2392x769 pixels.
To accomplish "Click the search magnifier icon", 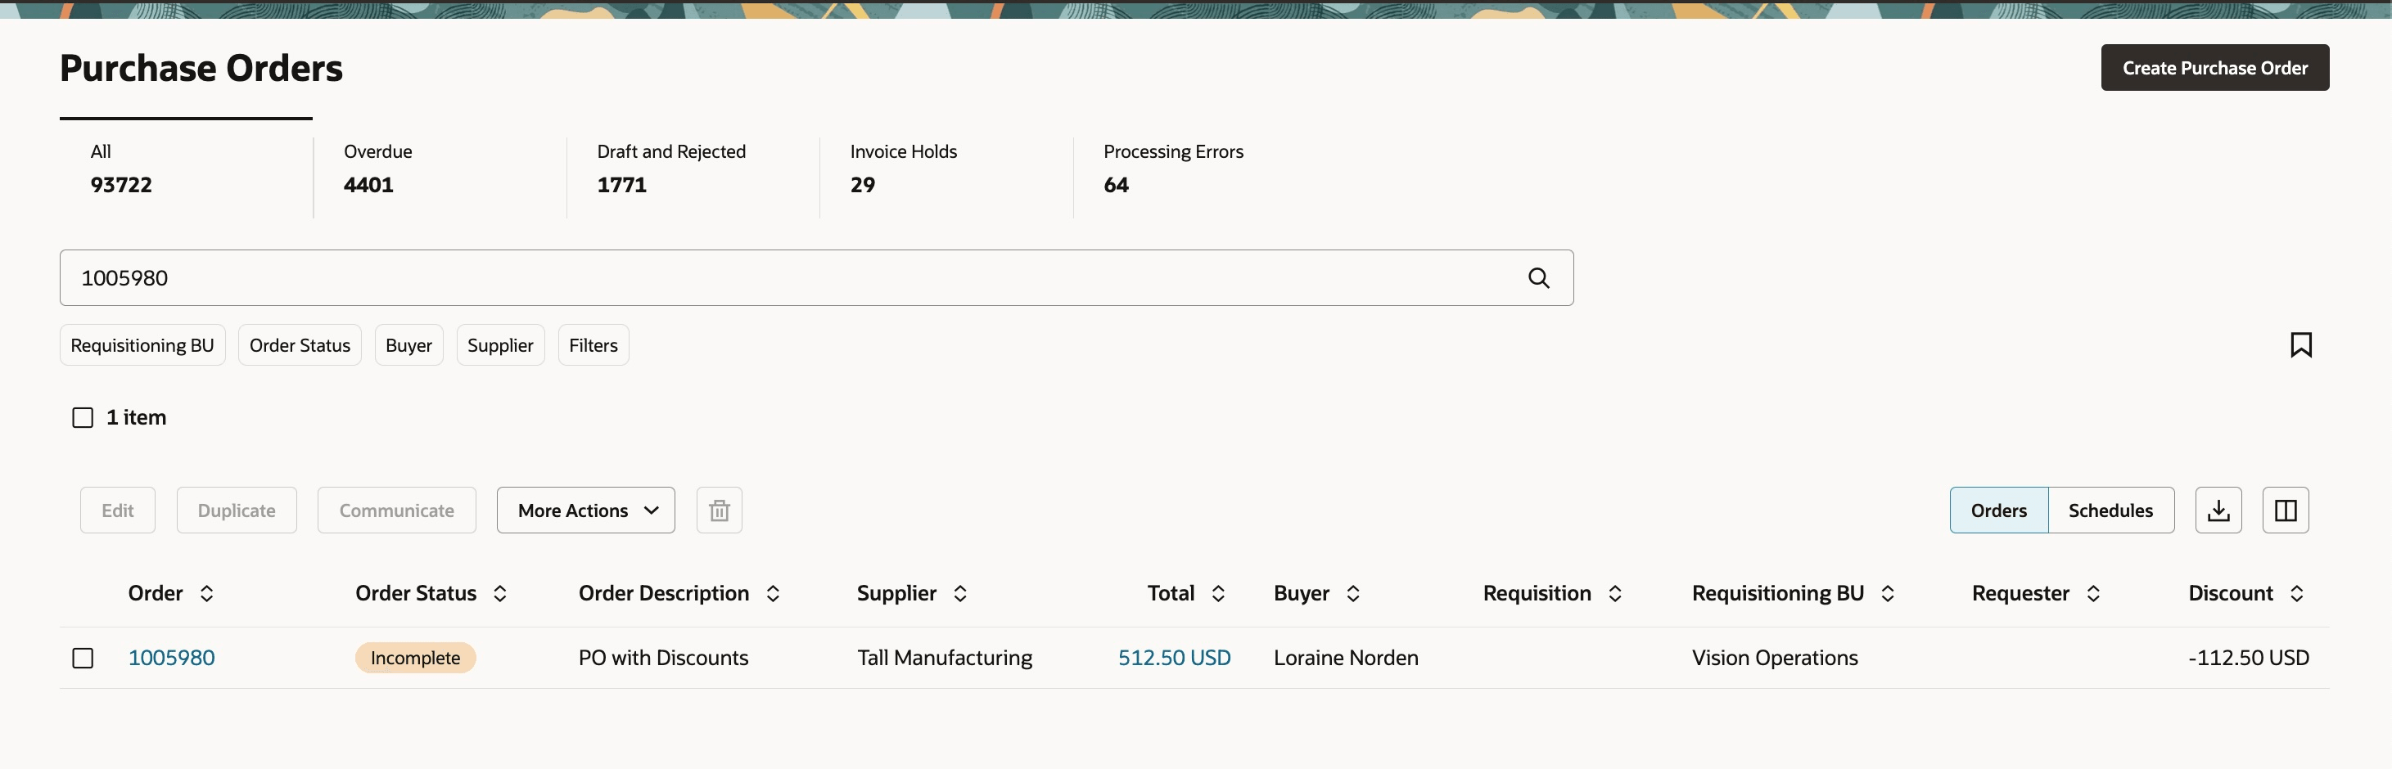I will (x=1539, y=277).
